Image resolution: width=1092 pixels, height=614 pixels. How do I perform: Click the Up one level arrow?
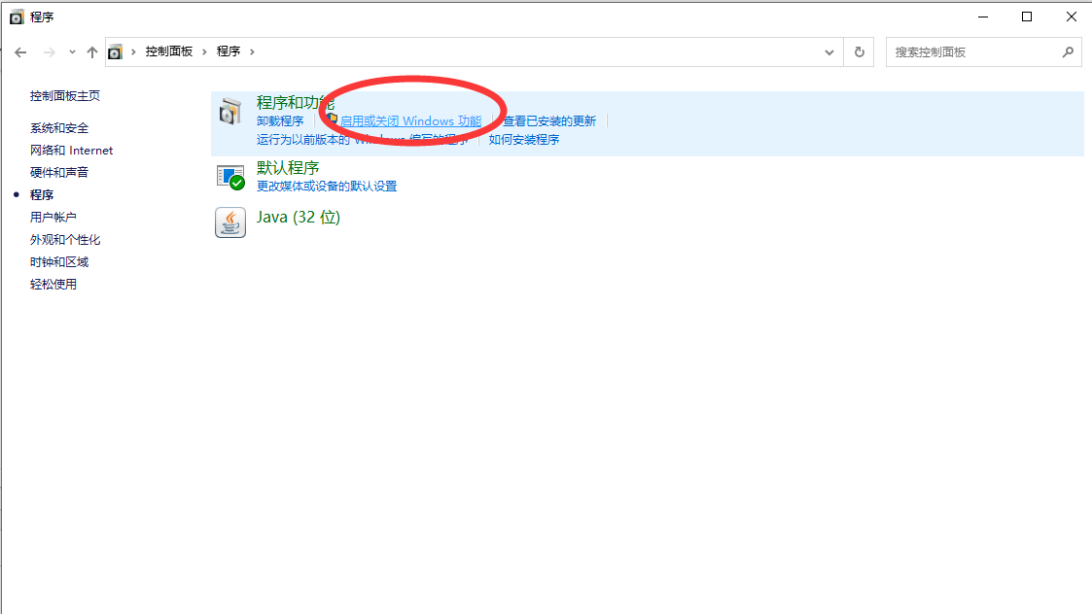click(x=92, y=52)
